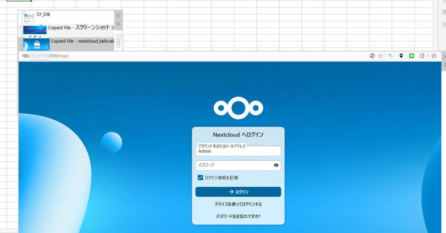Viewport: 446px width, 233px height.
Task: Open the favorites list icon
Action: coord(434,56)
